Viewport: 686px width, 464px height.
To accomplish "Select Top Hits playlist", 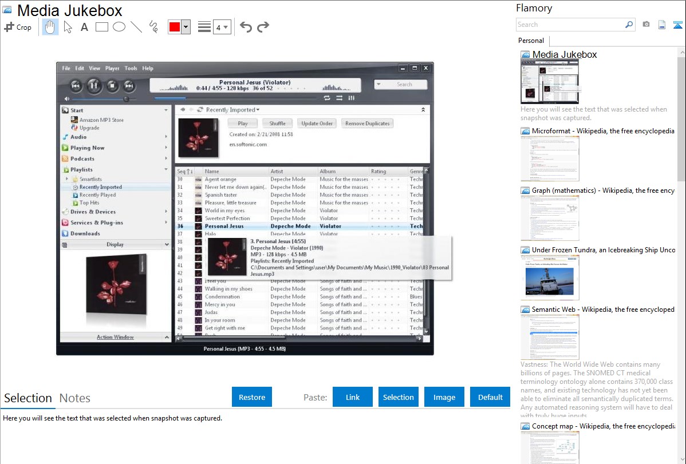I will coord(89,203).
